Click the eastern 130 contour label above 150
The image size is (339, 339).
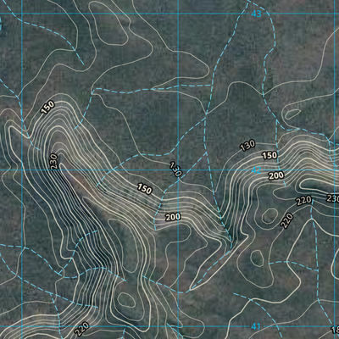coord(247,146)
